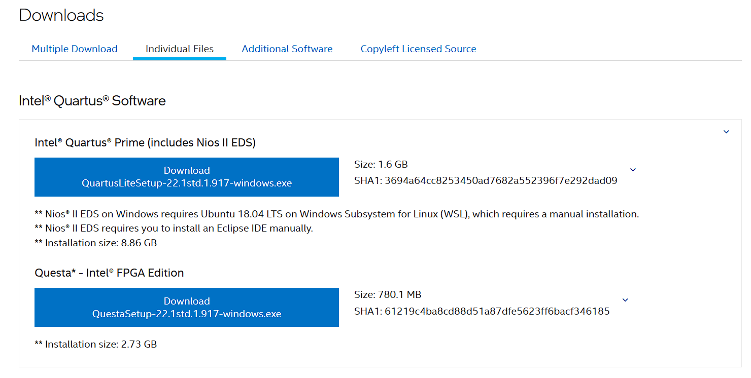The height and width of the screenshot is (378, 751).
Task: Click the Installation size: 2.73 GB note
Action: point(96,344)
